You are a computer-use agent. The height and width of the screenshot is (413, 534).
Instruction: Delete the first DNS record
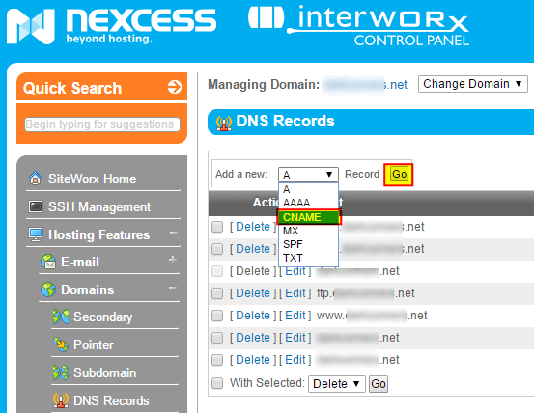pos(253,227)
